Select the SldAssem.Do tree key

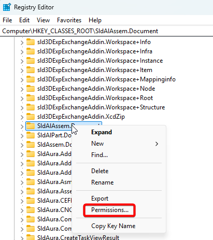click(x=54, y=145)
